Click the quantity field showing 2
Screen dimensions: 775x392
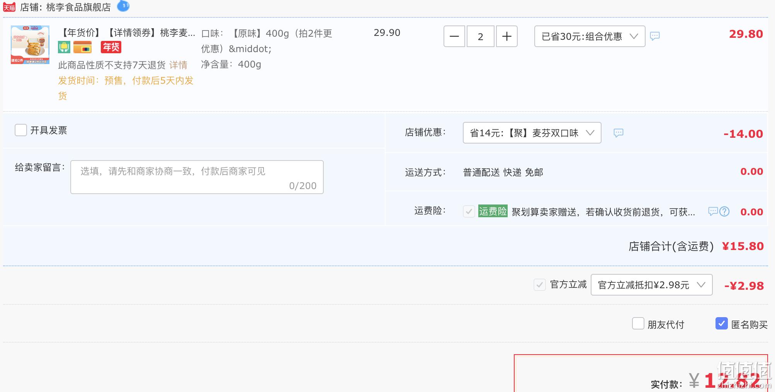click(480, 36)
